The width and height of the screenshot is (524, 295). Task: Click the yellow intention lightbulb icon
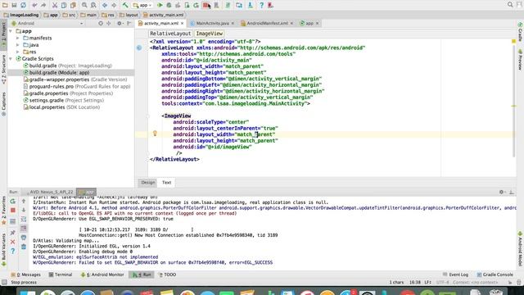(x=155, y=134)
